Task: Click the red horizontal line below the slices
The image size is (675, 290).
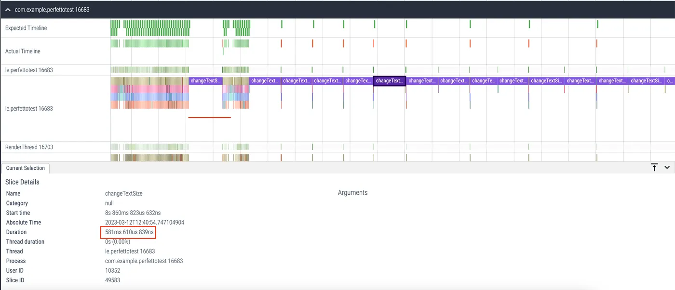Action: (209, 117)
